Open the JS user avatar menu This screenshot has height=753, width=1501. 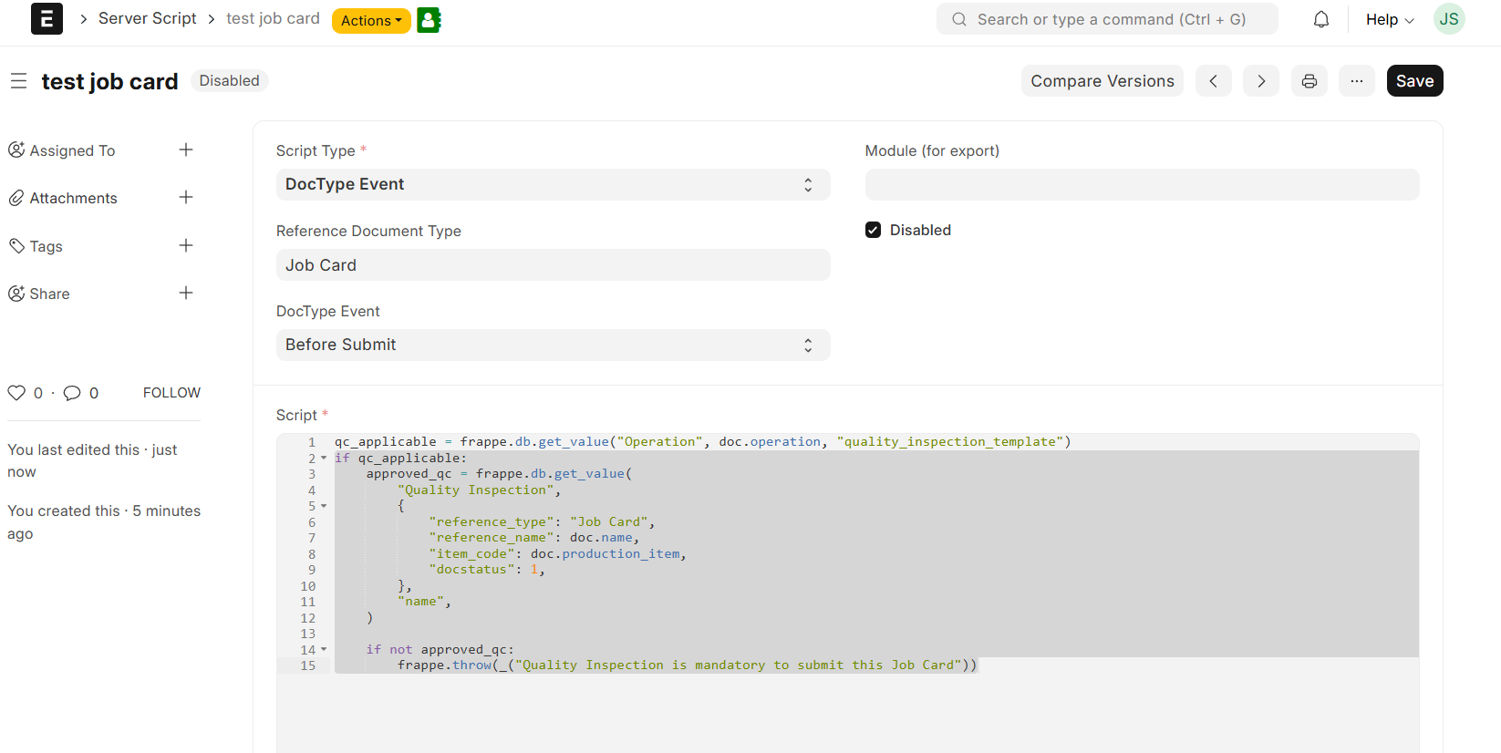click(x=1449, y=19)
